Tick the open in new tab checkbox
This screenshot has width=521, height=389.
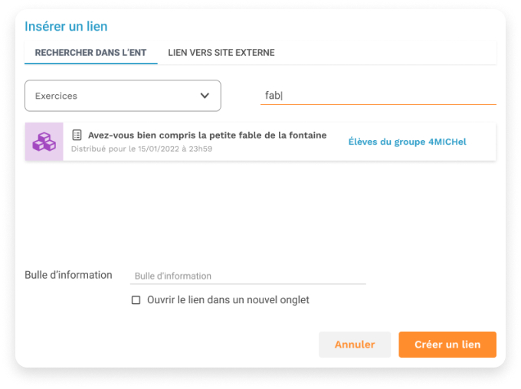136,300
